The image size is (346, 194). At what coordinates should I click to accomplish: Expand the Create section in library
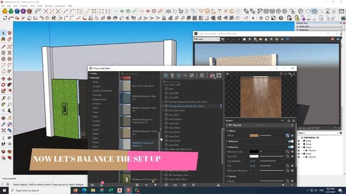click(89, 73)
